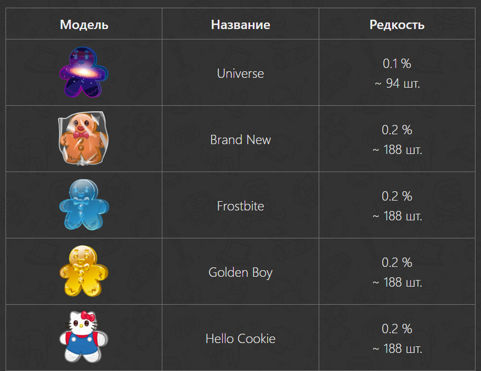The image size is (481, 371).
Task: Open the Frostbite name entry
Action: [x=240, y=206]
